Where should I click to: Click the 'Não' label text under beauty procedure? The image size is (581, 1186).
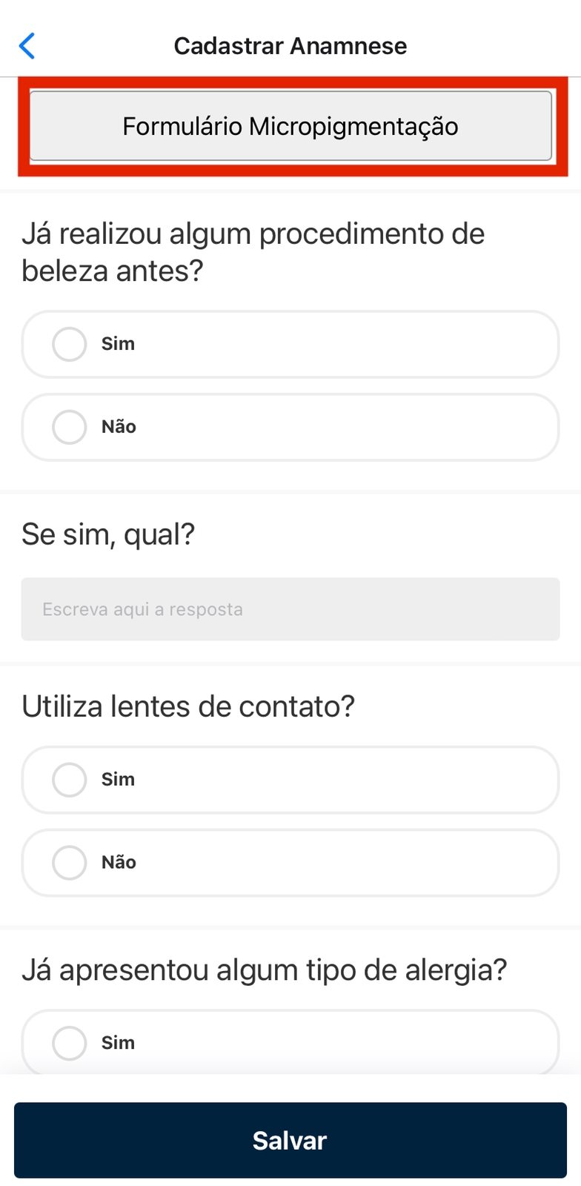(119, 427)
